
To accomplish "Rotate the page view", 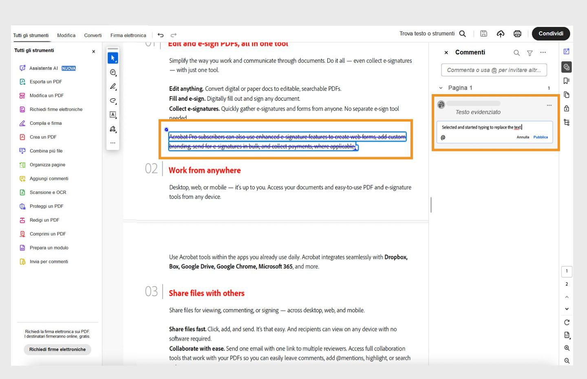I will 567,322.
